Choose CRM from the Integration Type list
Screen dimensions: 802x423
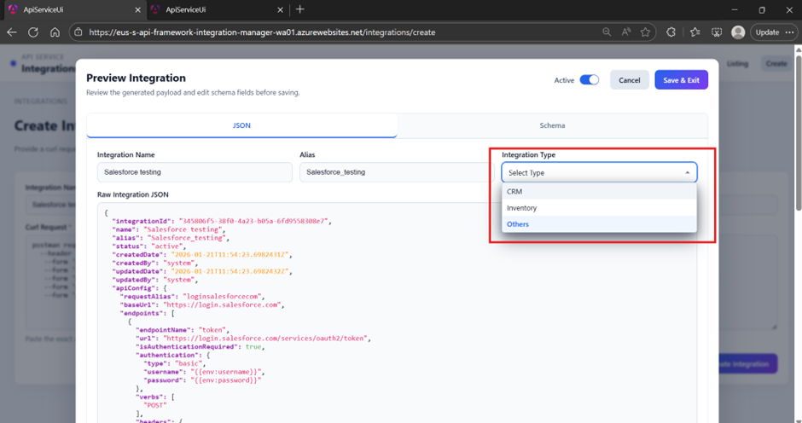(x=599, y=191)
